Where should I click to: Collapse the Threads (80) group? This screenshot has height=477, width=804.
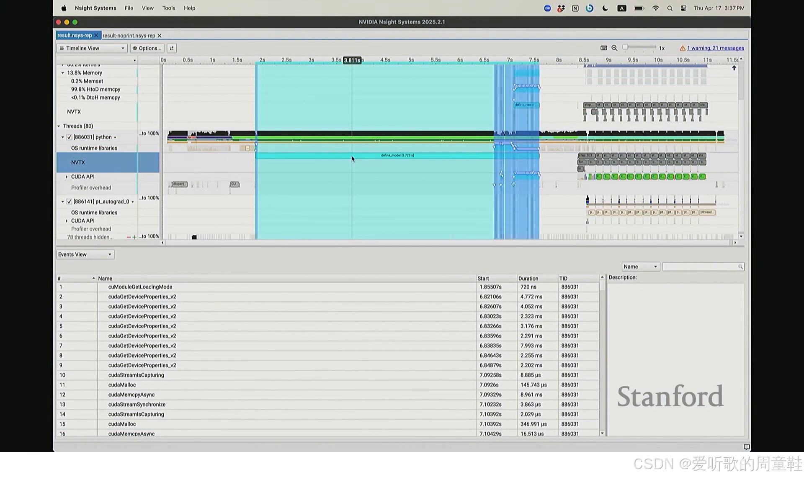pyautogui.click(x=59, y=126)
